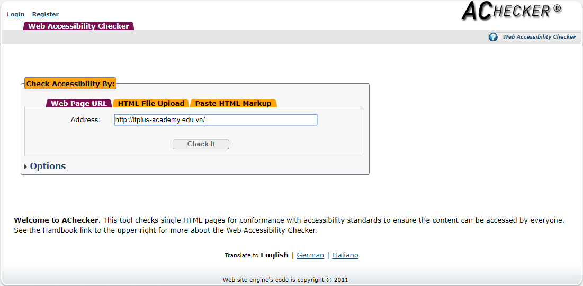Open the Options link text
583x286 pixels.
[48, 166]
